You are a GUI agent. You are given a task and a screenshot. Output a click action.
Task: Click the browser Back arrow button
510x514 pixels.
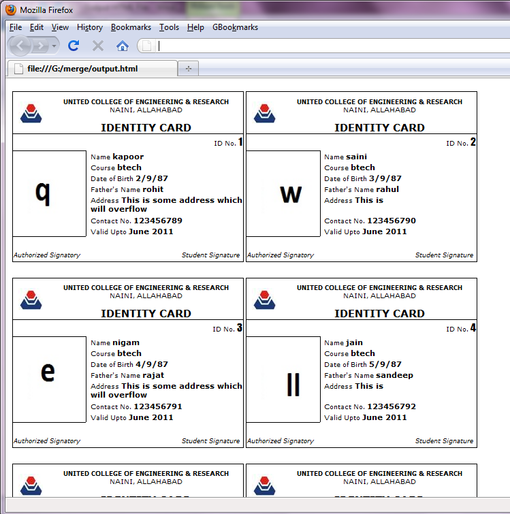20,46
